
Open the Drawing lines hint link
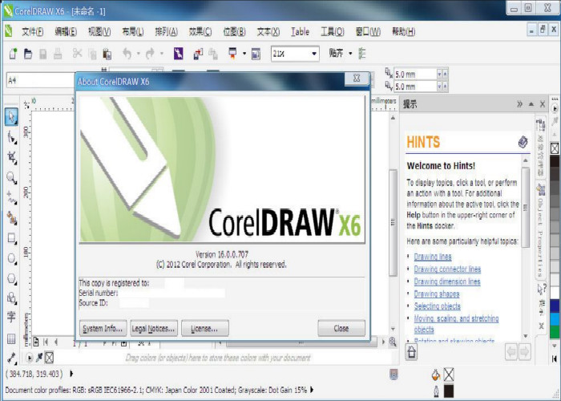tap(433, 257)
